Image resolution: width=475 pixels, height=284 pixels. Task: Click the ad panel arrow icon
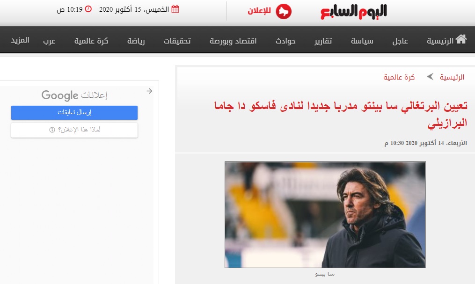[x=149, y=91]
